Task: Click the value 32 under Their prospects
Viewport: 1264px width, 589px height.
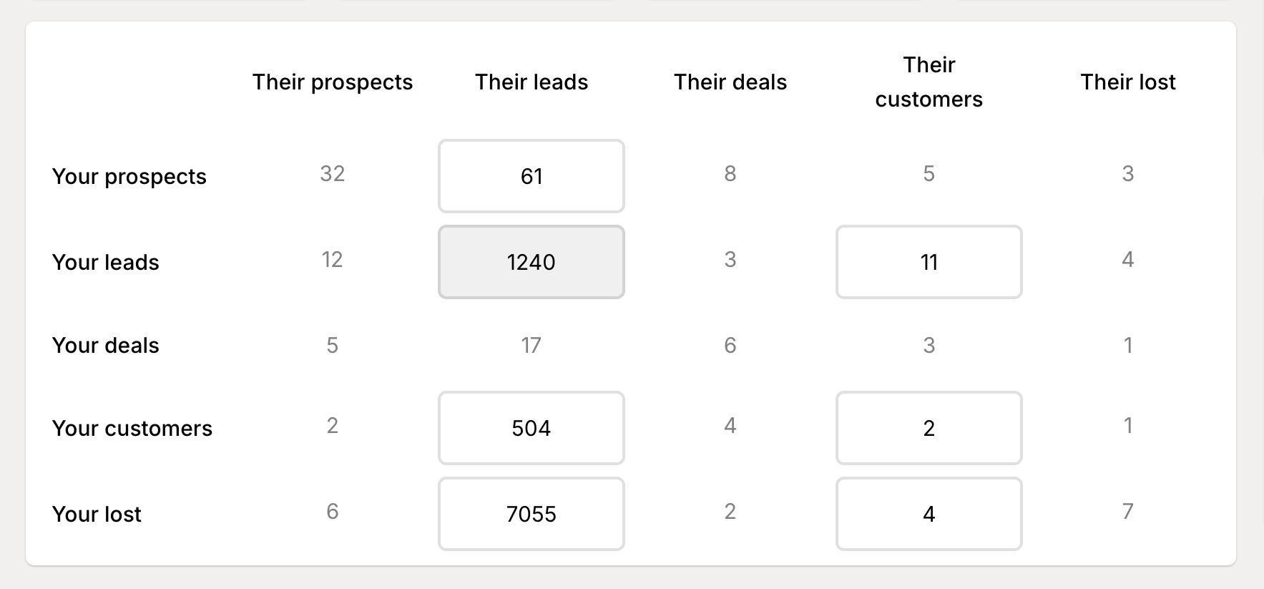Action: (x=332, y=172)
